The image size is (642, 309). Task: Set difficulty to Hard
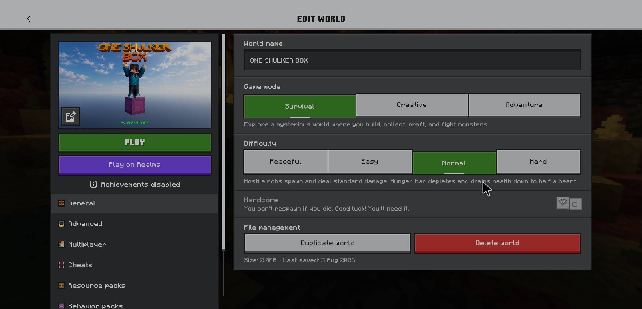tap(538, 162)
